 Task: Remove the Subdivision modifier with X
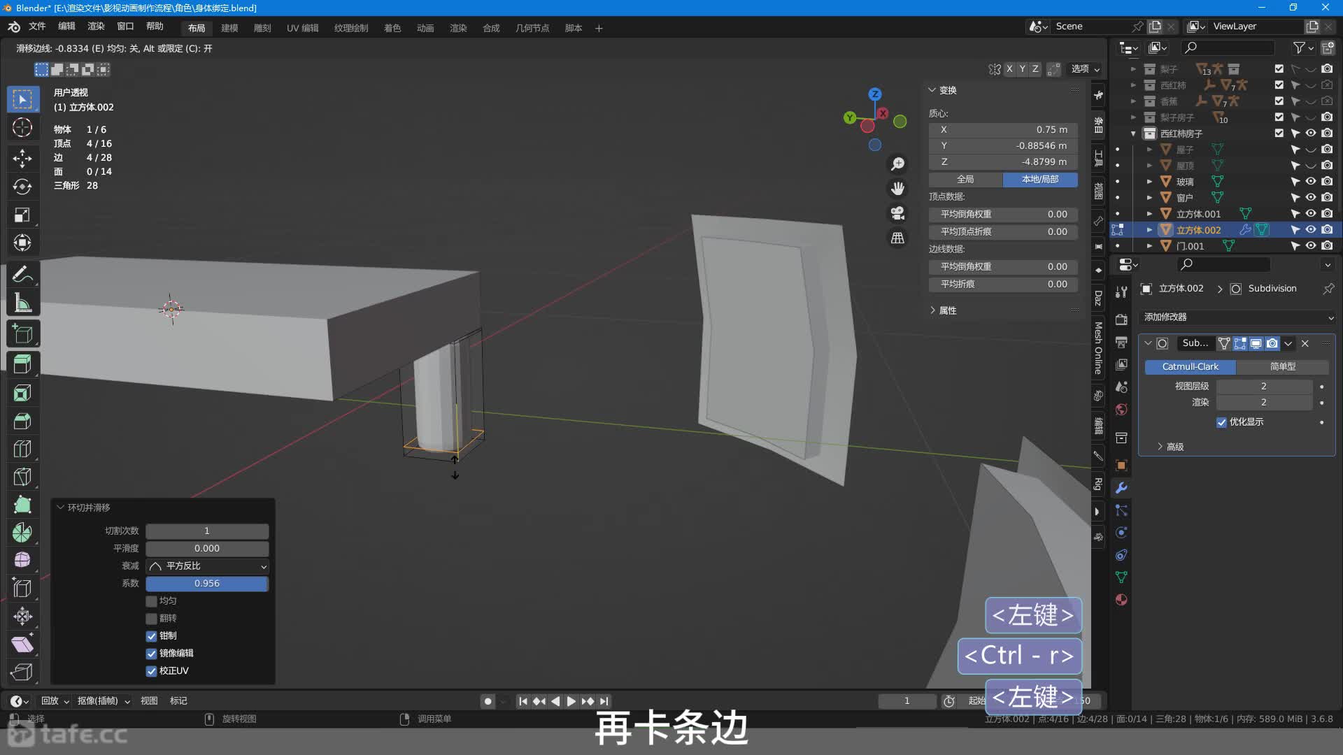click(x=1305, y=343)
